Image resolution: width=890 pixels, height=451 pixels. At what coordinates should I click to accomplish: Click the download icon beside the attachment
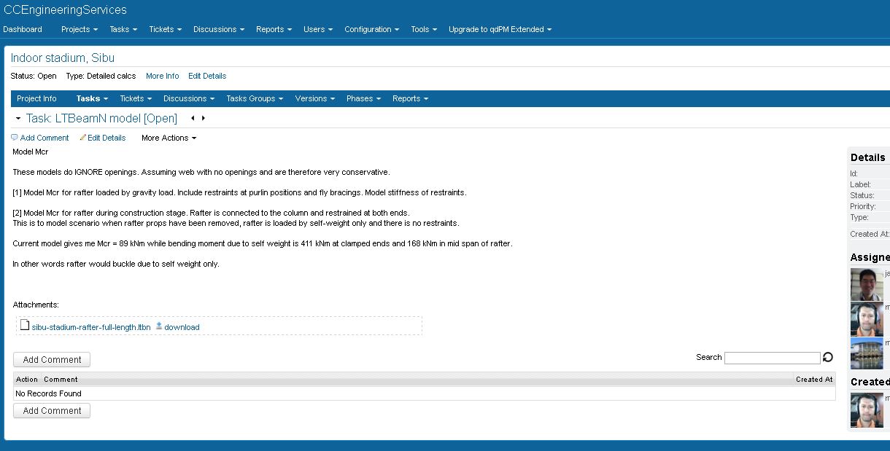tap(159, 326)
